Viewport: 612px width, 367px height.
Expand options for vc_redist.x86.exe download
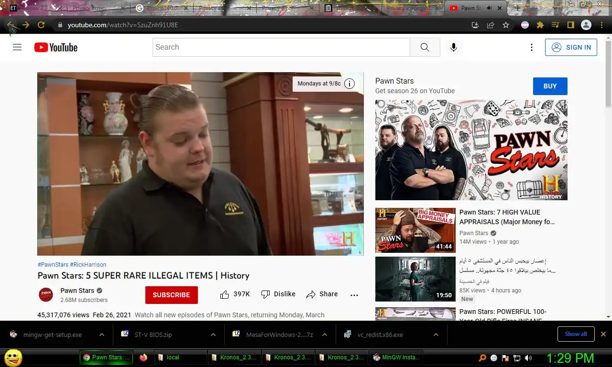tap(436, 335)
